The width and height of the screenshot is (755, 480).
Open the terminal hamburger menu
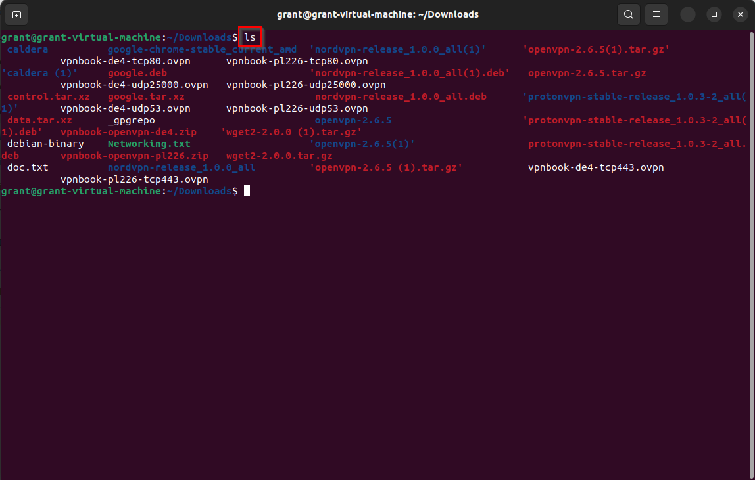click(656, 14)
